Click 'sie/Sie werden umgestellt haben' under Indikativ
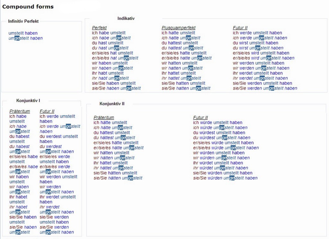 pyautogui.click(x=265, y=88)
